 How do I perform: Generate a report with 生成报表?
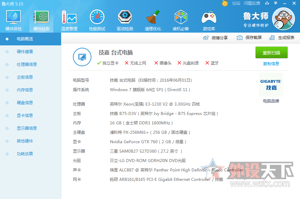click(286, 38)
